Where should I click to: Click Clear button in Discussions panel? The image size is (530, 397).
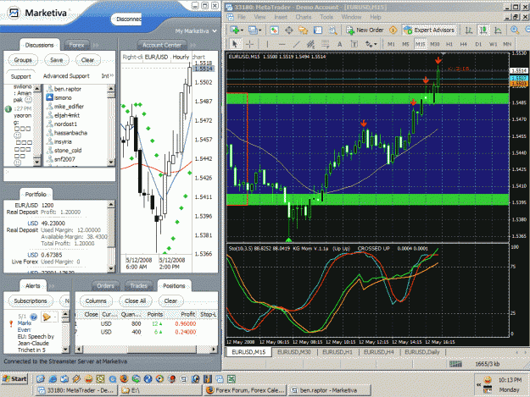pos(87,60)
